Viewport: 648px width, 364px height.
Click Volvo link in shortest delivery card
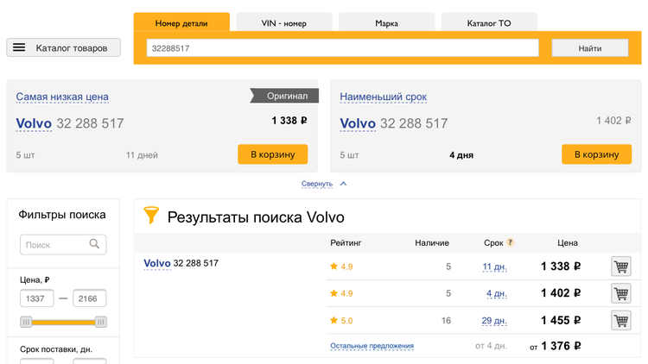click(x=358, y=123)
